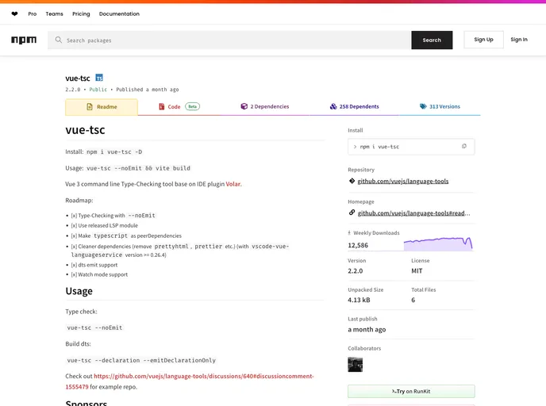Go to Pricing page
This screenshot has width=546, height=406.
(x=81, y=14)
